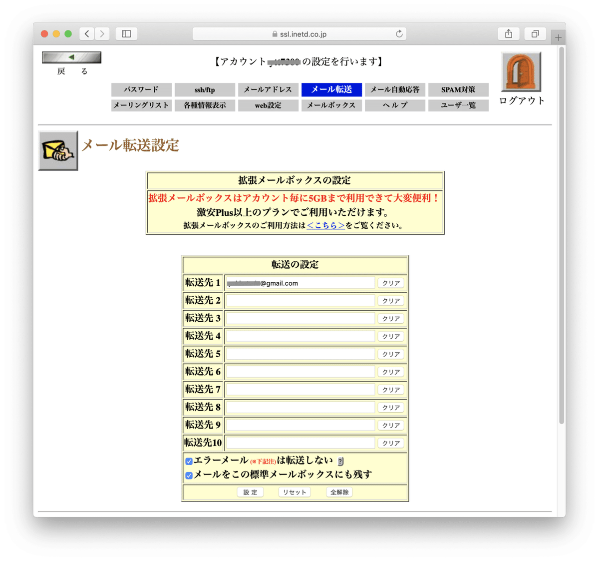Screen dimensions: 599x561
Task: Click the 設定 button
Action: [250, 492]
